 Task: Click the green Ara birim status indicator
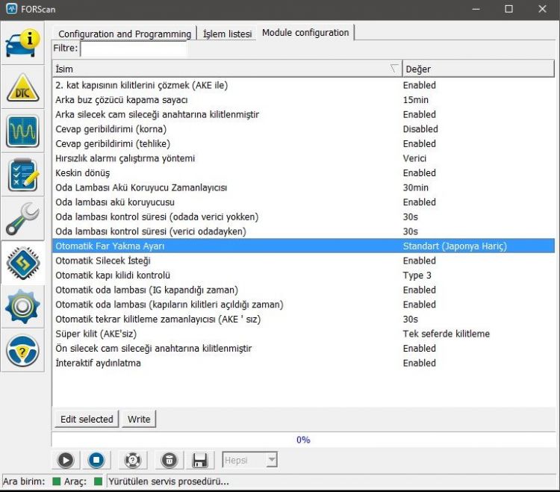[57, 482]
